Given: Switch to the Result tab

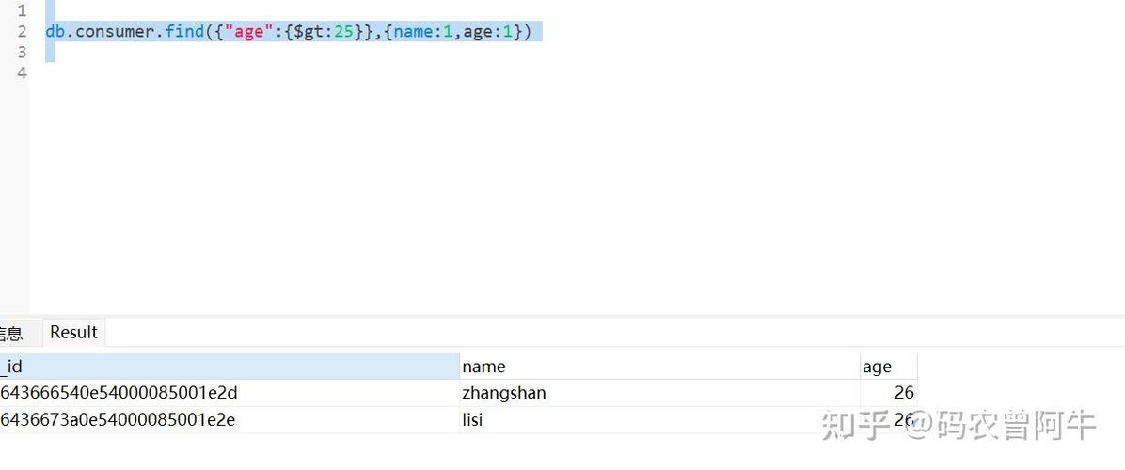Looking at the screenshot, I should pyautogui.click(x=73, y=332).
